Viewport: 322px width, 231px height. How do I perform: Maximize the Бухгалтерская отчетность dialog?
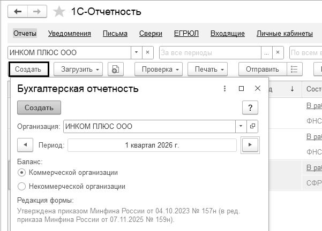pos(241,89)
